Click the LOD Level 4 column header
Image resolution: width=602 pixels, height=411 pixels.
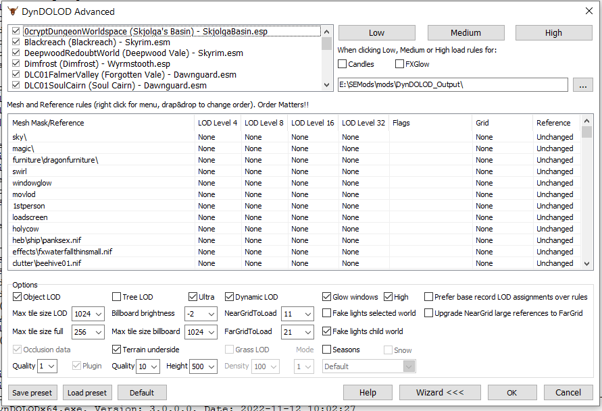coord(217,123)
